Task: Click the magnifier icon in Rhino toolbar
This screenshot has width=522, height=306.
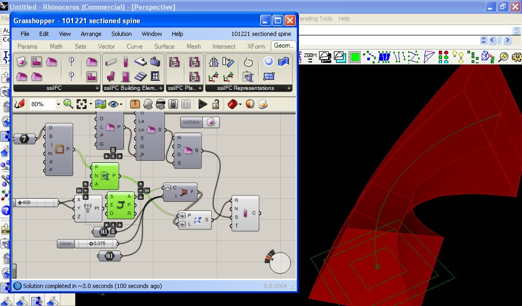Action: click(503, 57)
